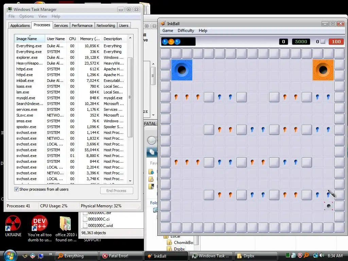Click the rolling gray ball in InkBall
Viewport: 348px width, 261px height.
point(329,206)
